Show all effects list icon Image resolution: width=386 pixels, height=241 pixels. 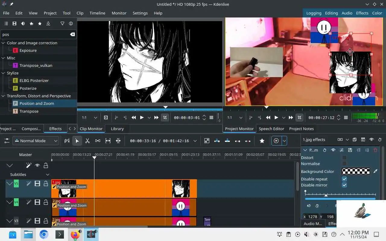click(6, 23)
